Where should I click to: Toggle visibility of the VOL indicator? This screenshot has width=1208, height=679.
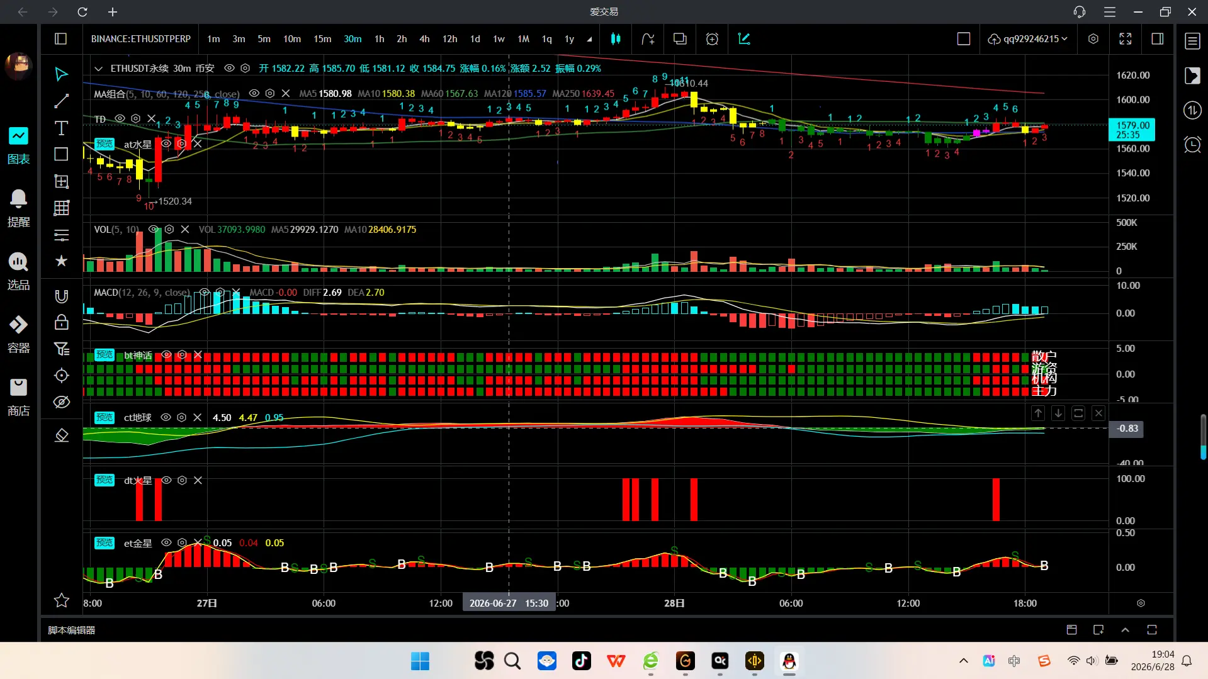[x=153, y=230]
